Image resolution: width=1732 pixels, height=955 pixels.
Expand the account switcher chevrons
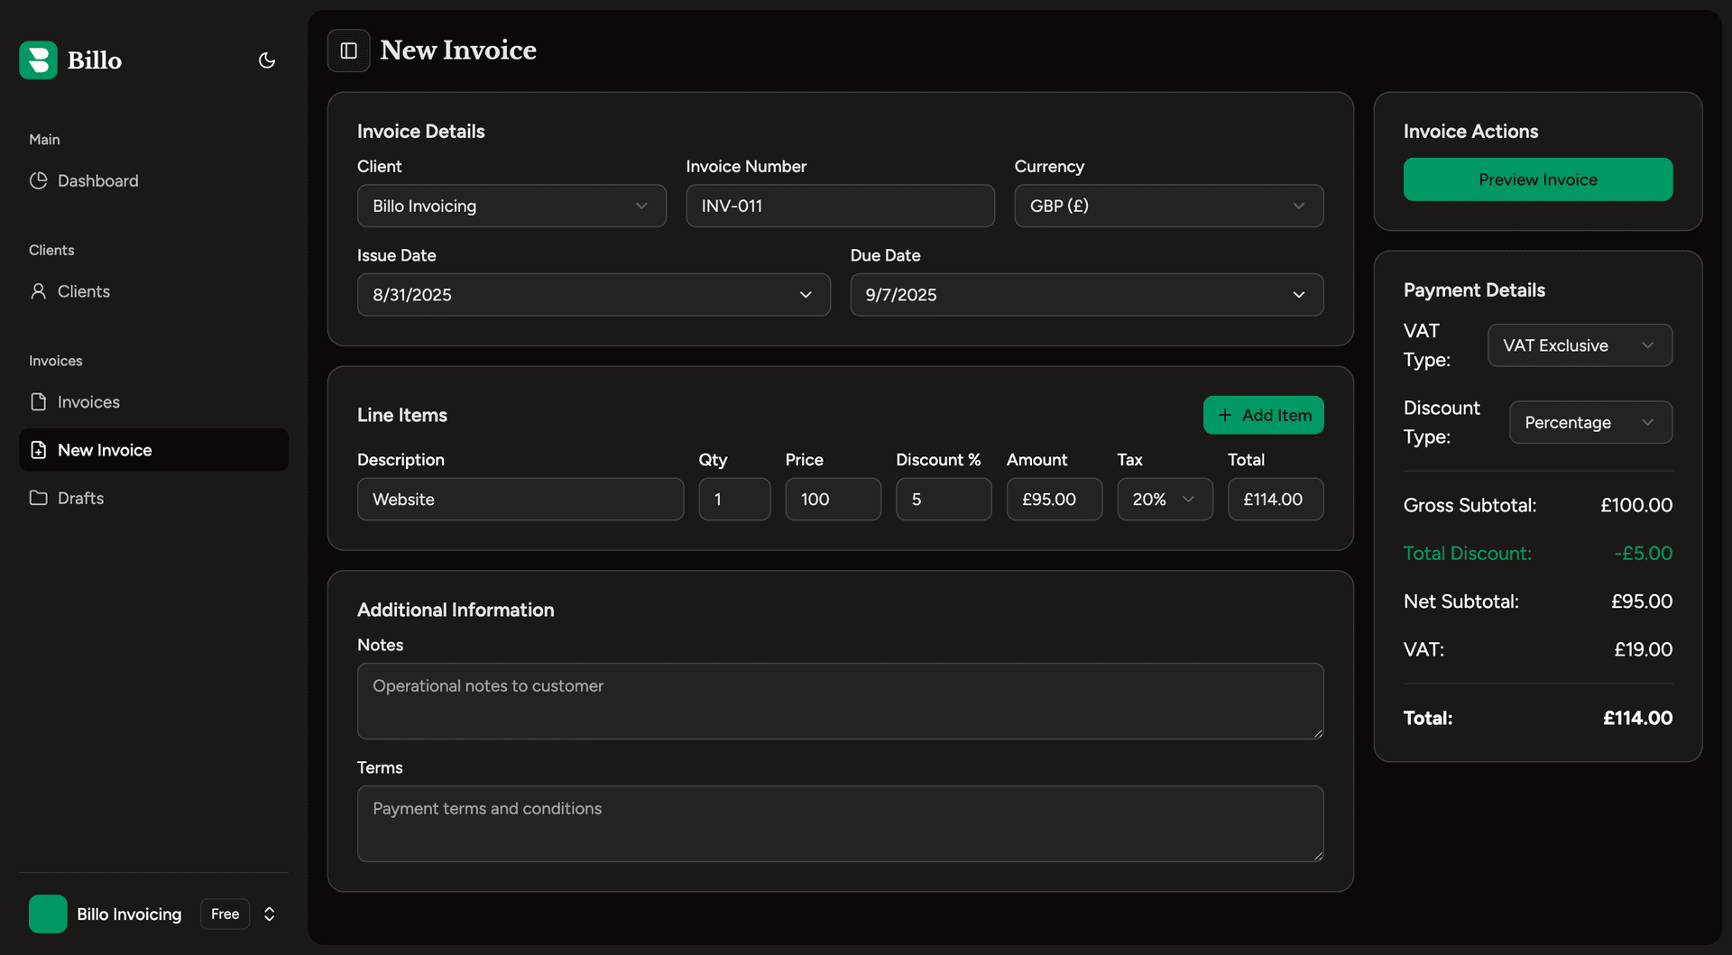269,914
